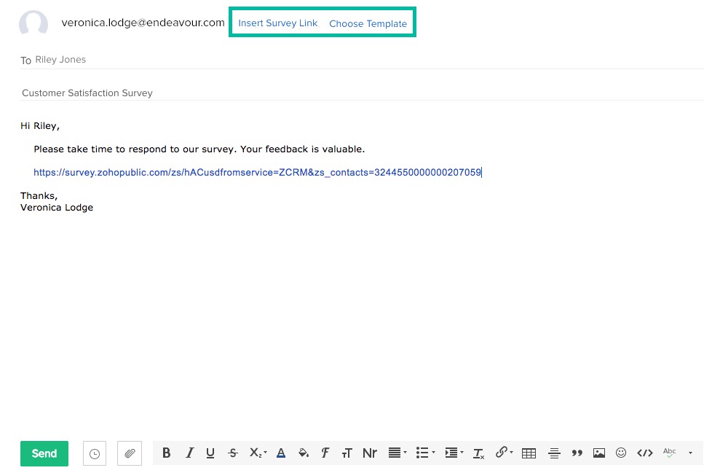Clear formatting with the Tx icon

tap(478, 453)
